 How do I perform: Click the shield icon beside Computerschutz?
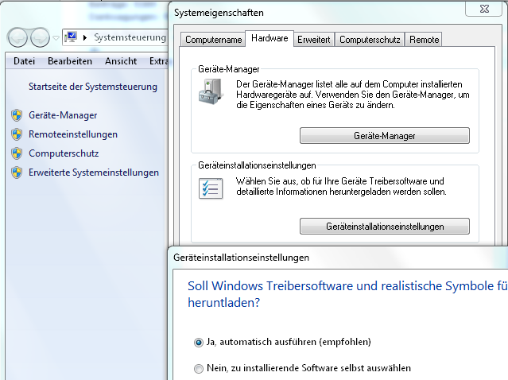point(17,153)
